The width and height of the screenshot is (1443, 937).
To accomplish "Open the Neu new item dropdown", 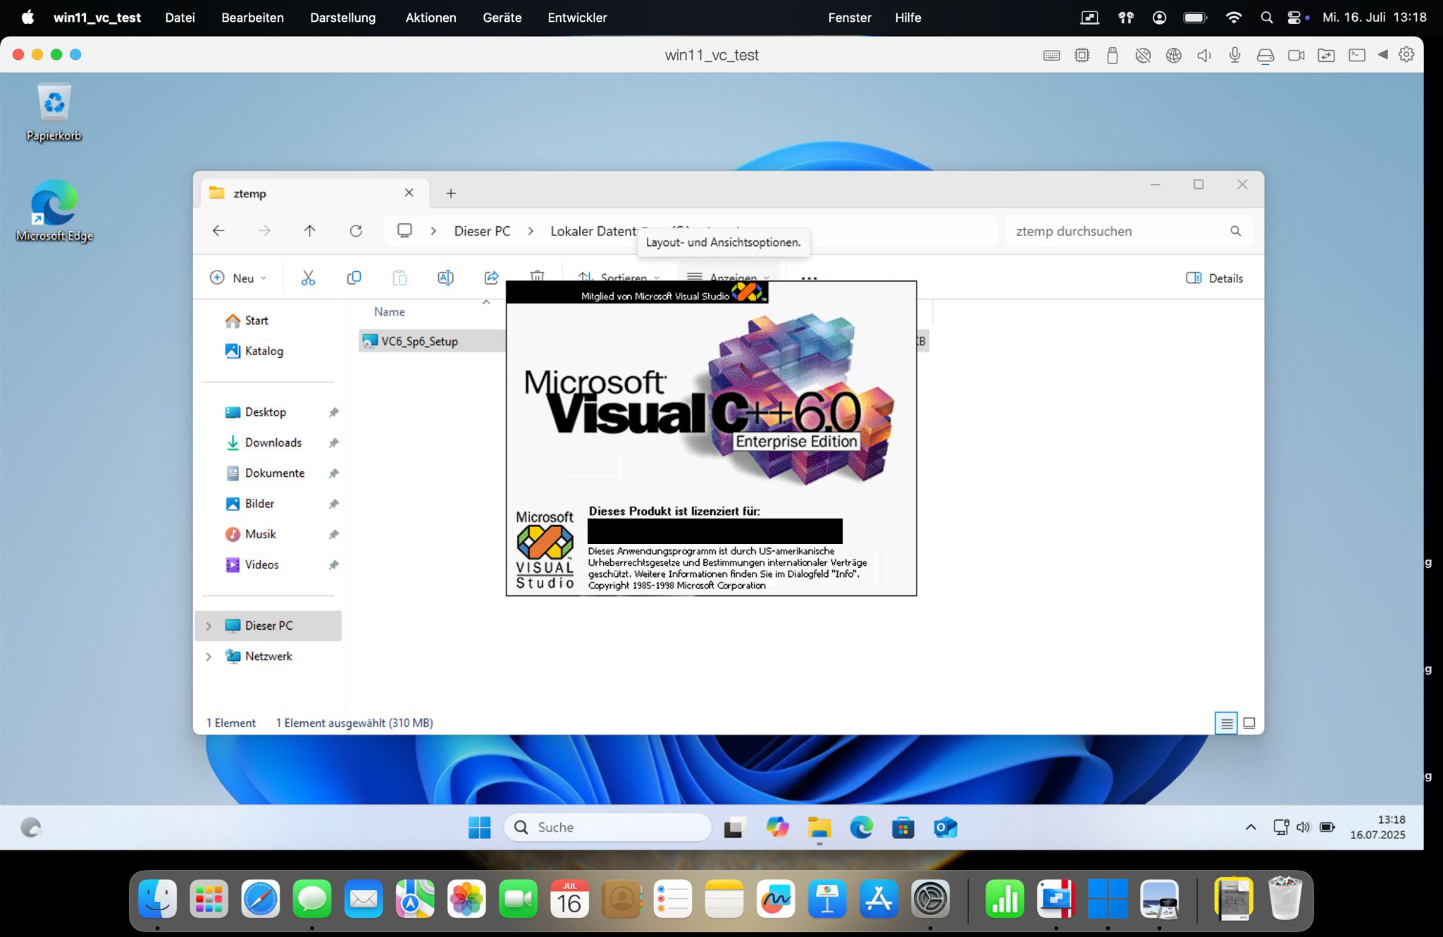I will pos(238,278).
